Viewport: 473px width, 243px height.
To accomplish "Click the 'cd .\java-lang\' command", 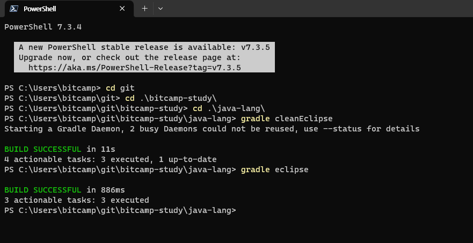I will (x=229, y=108).
